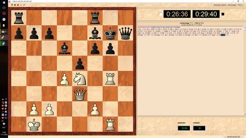Click the black rook on a8

click(19, 18)
